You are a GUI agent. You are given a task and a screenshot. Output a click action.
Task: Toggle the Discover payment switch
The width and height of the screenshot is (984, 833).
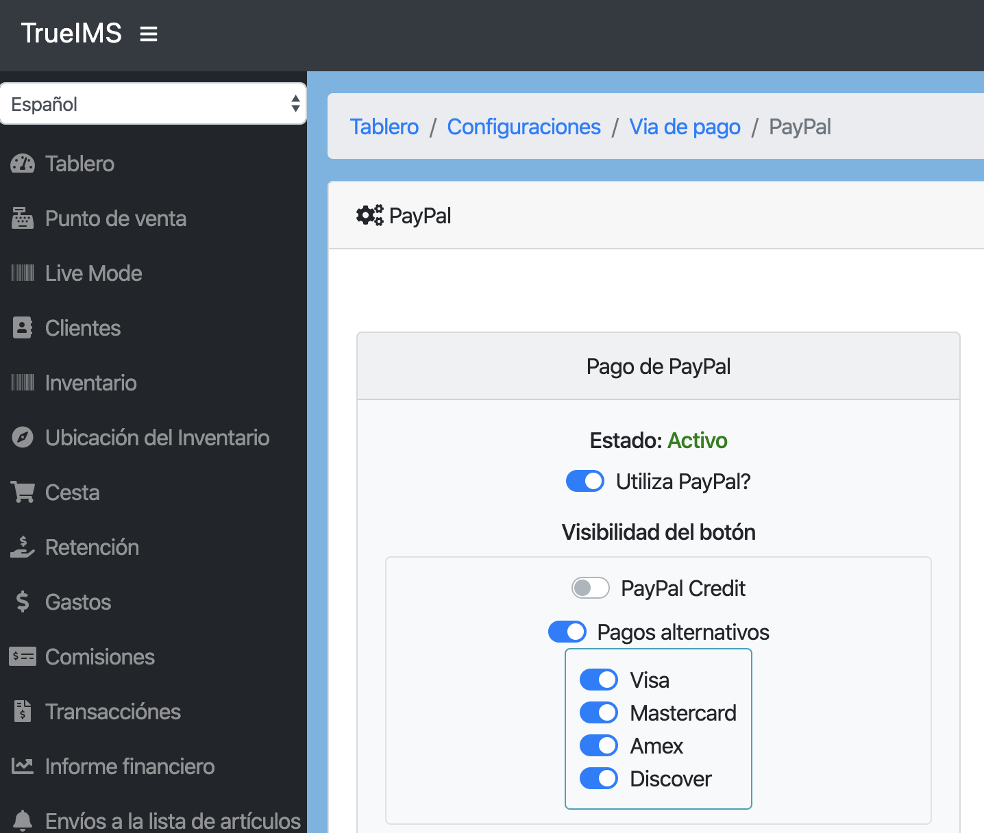point(599,778)
